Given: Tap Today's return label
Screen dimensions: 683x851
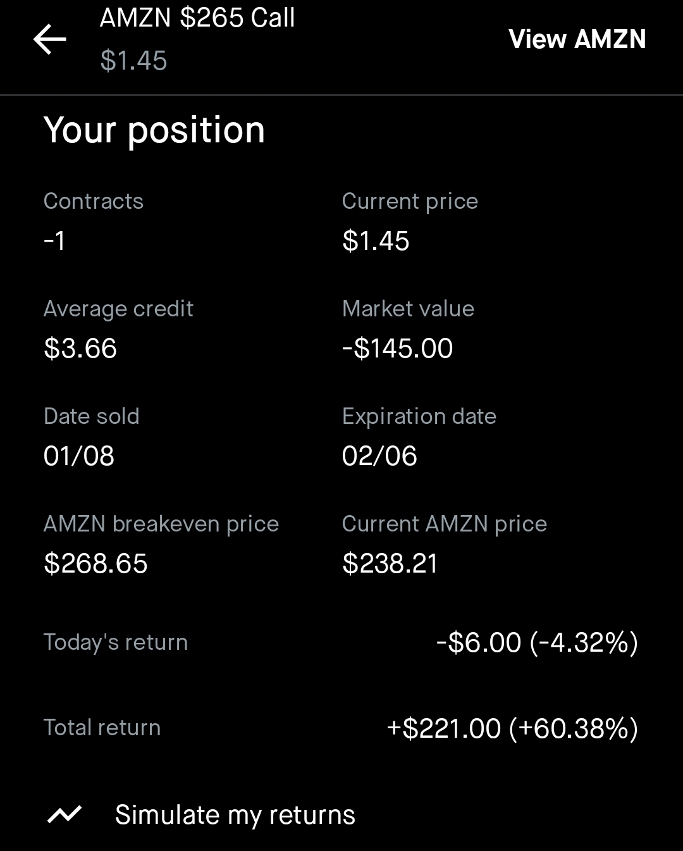Looking at the screenshot, I should (x=116, y=642).
